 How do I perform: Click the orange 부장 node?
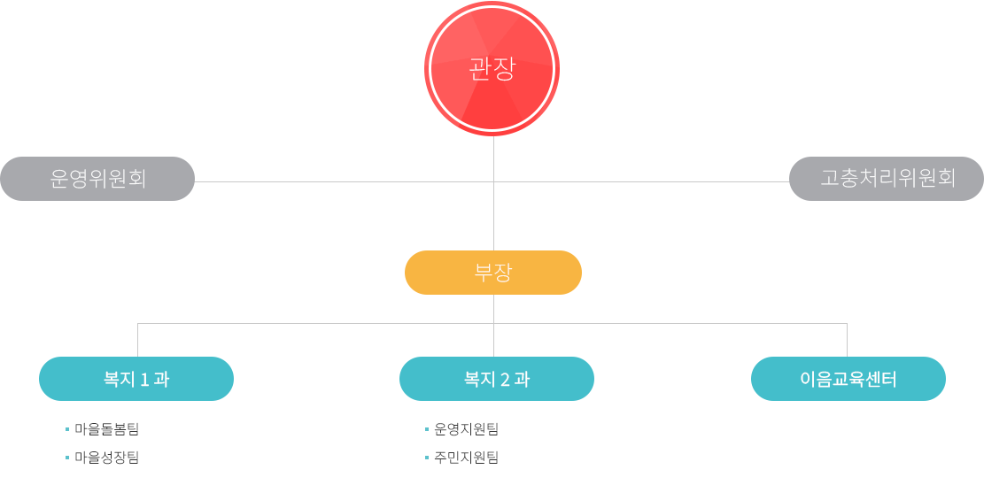[x=493, y=273]
